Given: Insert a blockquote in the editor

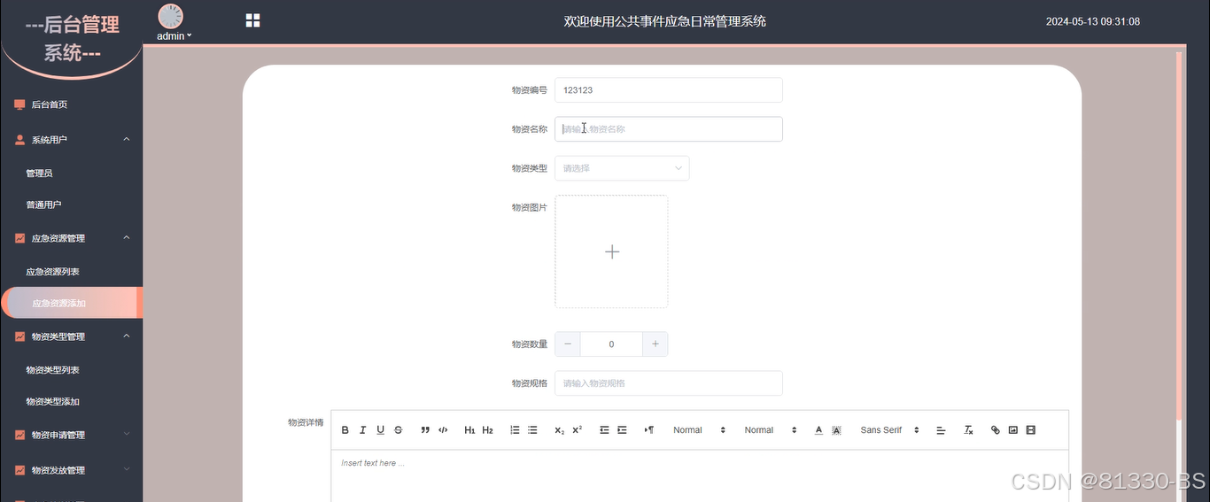Looking at the screenshot, I should pos(425,430).
